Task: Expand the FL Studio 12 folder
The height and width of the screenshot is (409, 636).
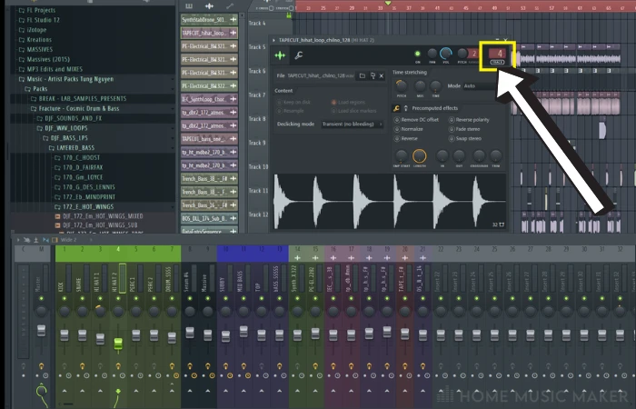Action: [x=39, y=20]
